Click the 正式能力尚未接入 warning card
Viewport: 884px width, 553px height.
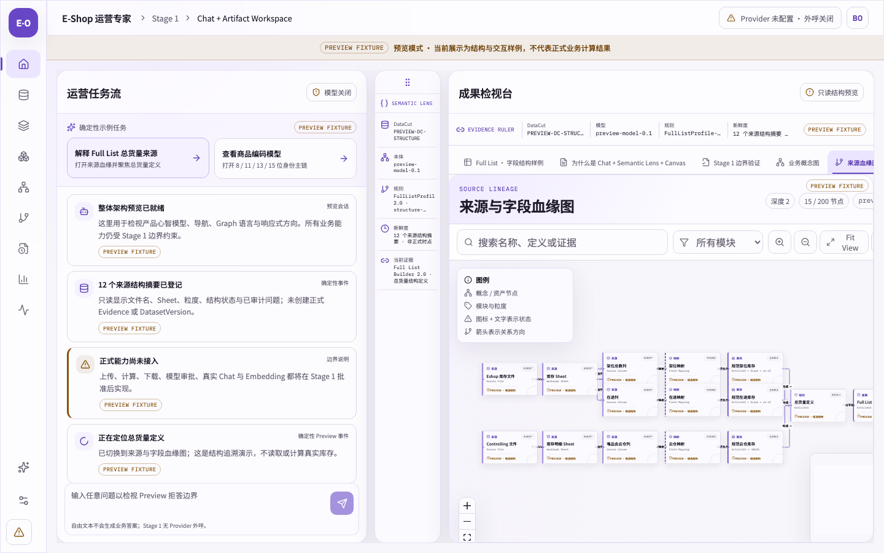click(x=212, y=383)
